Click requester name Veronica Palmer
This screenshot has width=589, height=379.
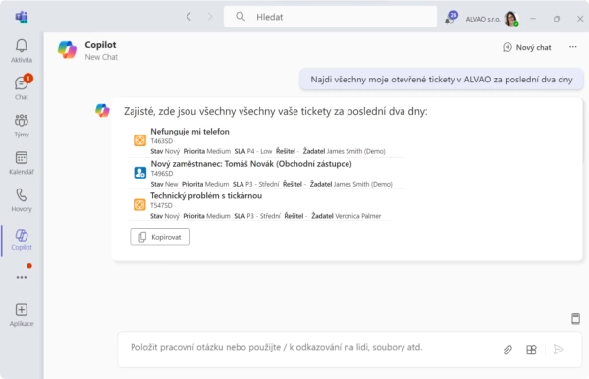[357, 216]
